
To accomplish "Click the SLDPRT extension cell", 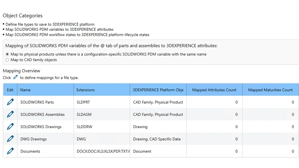I will coord(102,102).
